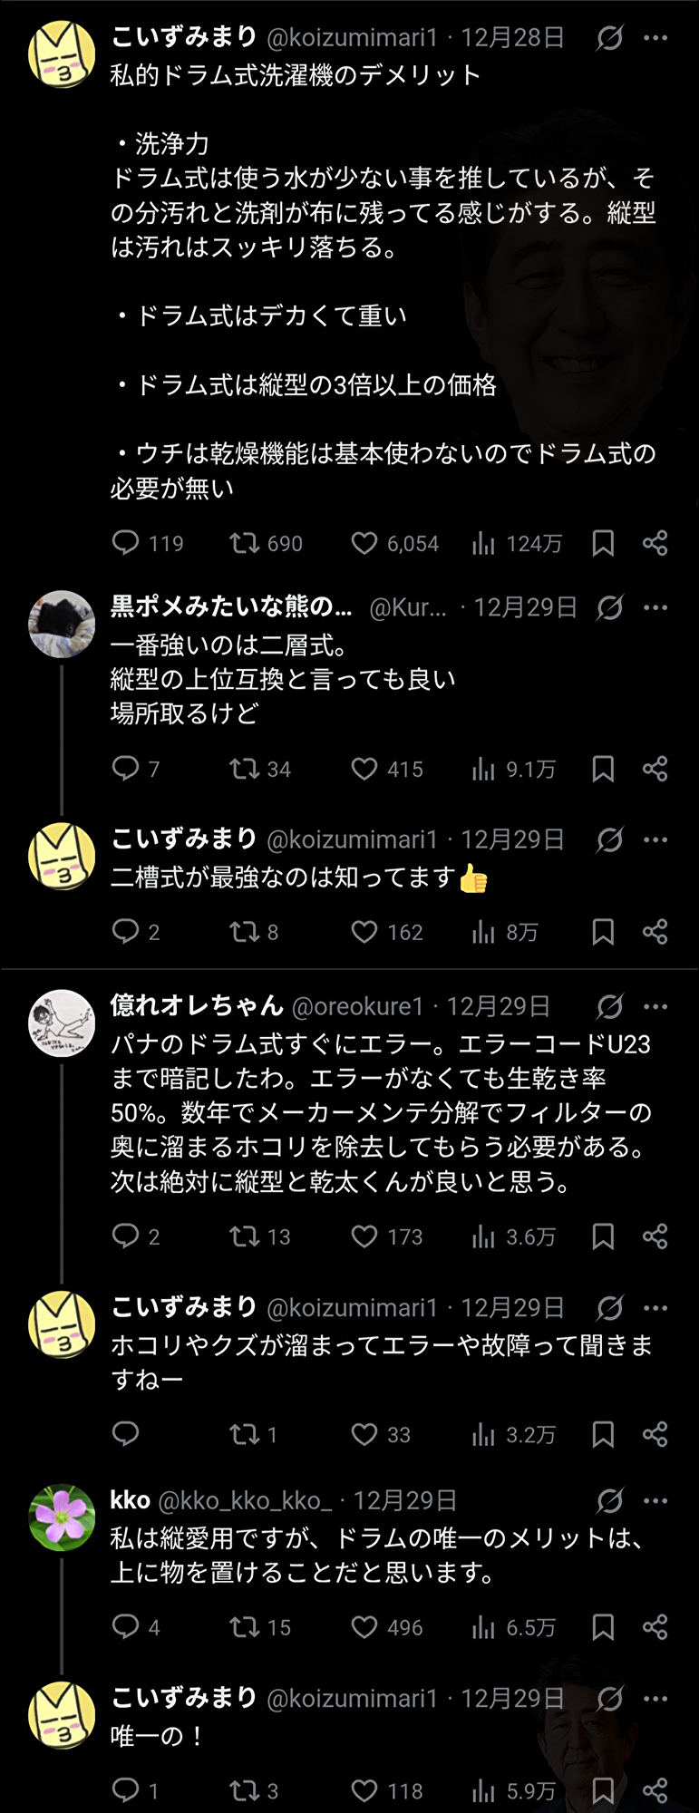Retweet the main tweet with 690 reposts
This screenshot has width=699, height=1813.
pos(243,543)
